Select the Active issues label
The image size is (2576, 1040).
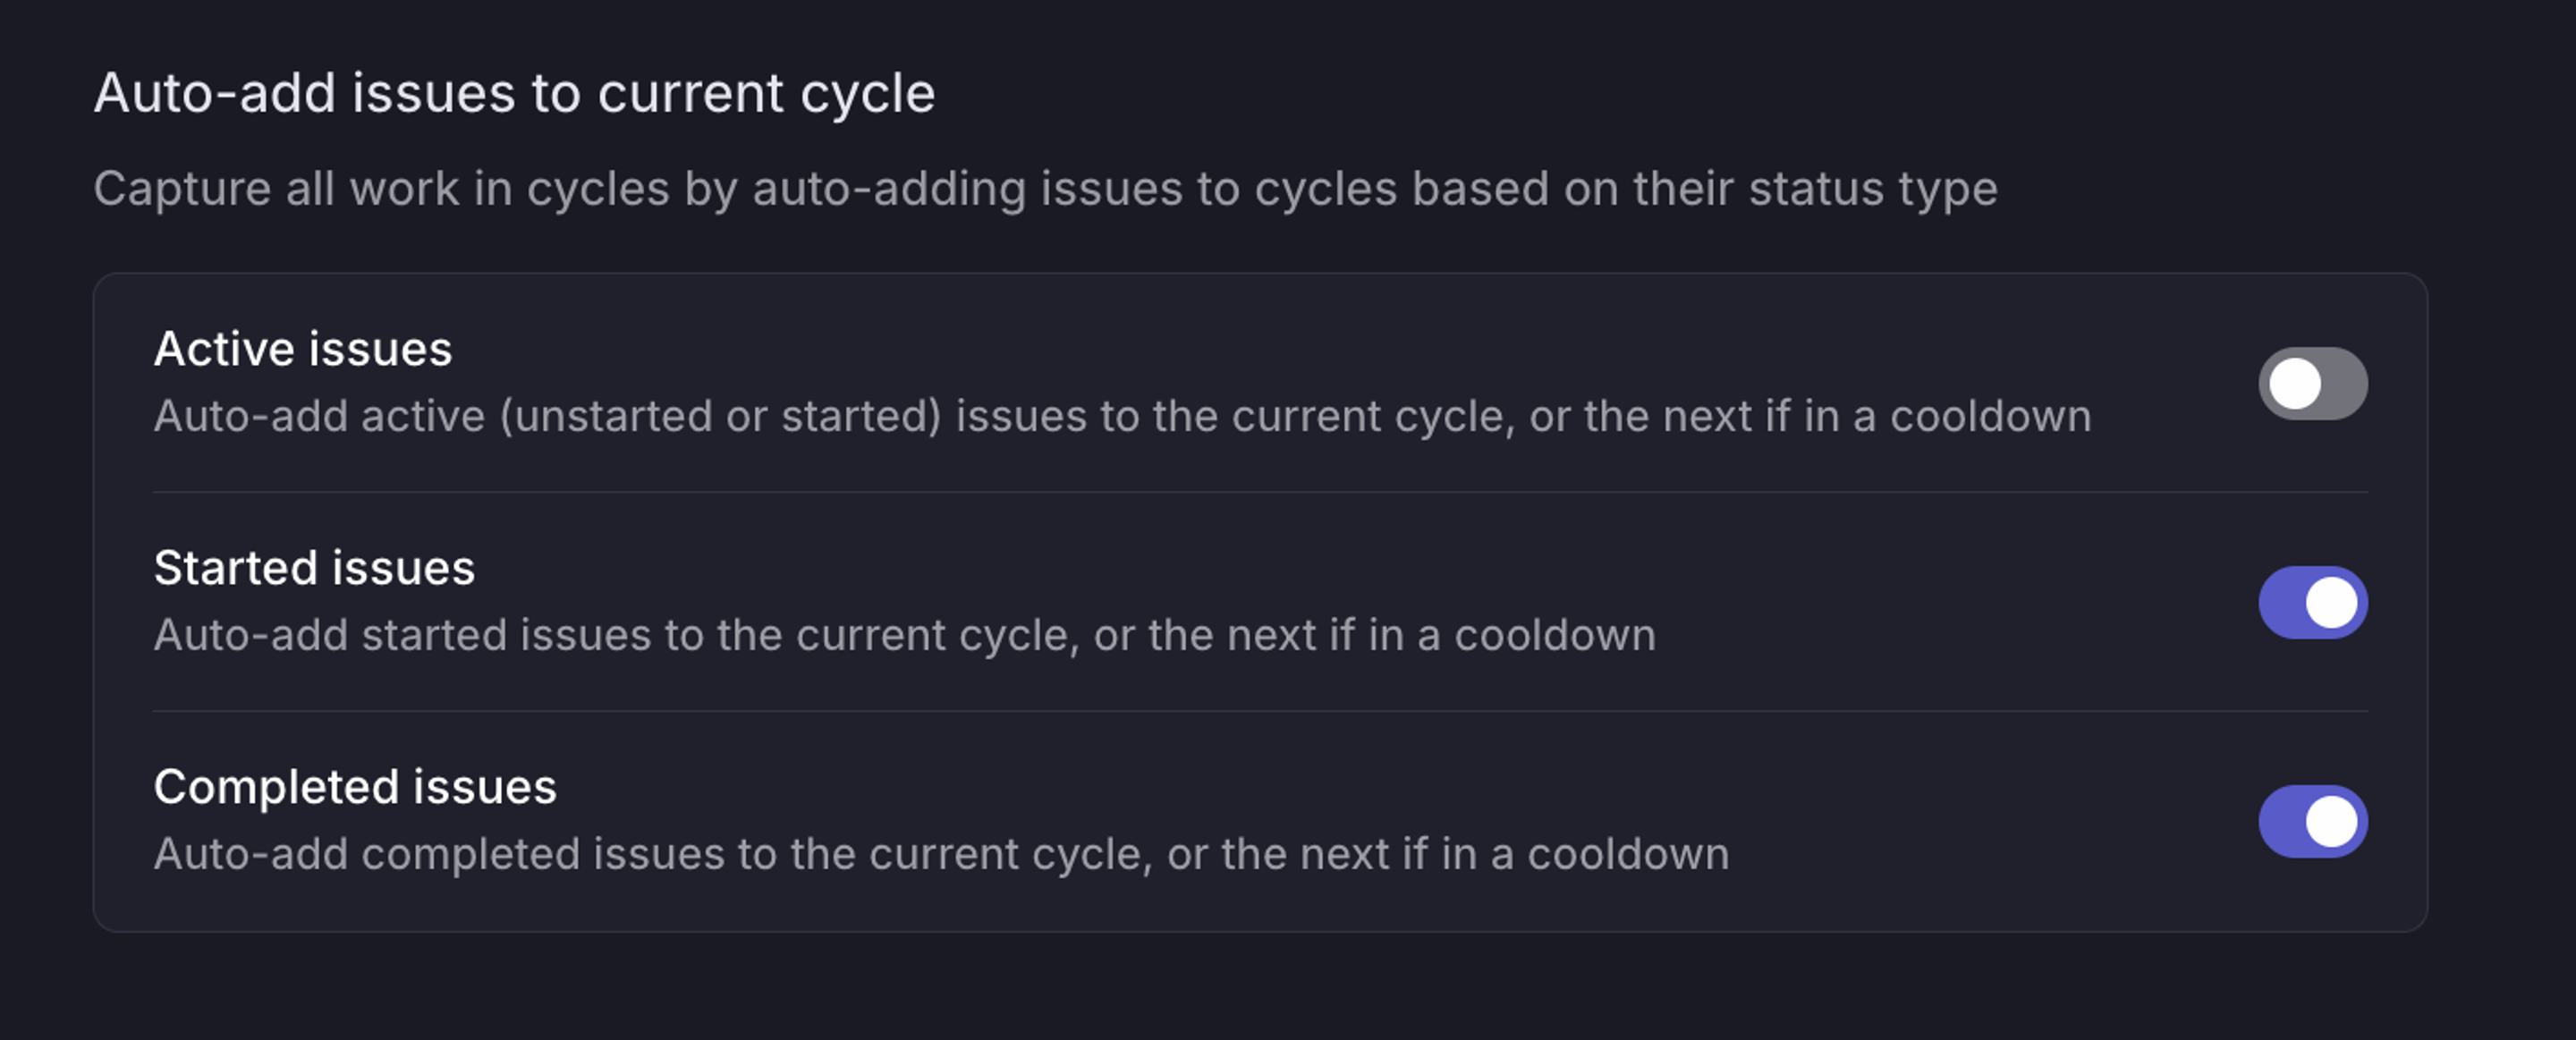[x=302, y=349]
